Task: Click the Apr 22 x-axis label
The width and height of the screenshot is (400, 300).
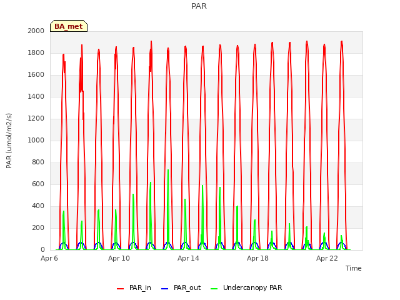Action: (327, 258)
